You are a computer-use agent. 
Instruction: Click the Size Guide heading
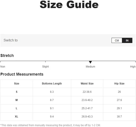coord(69,5)
